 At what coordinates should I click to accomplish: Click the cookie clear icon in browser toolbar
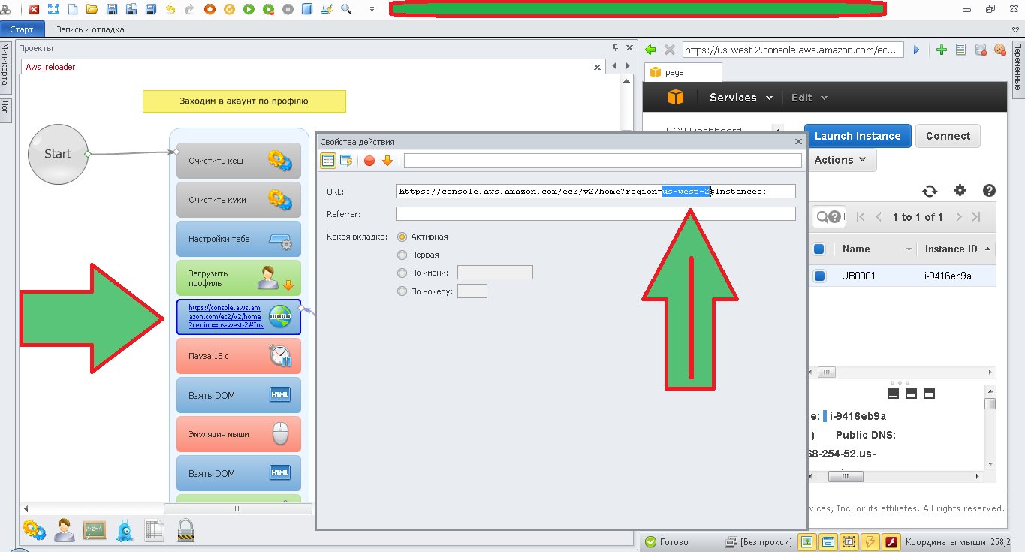tap(999, 50)
